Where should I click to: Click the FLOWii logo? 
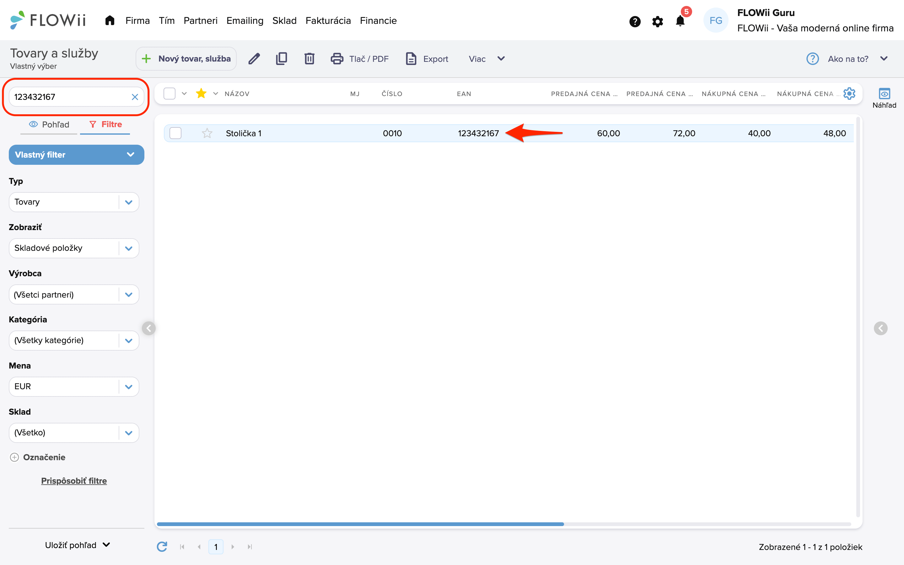tap(48, 20)
